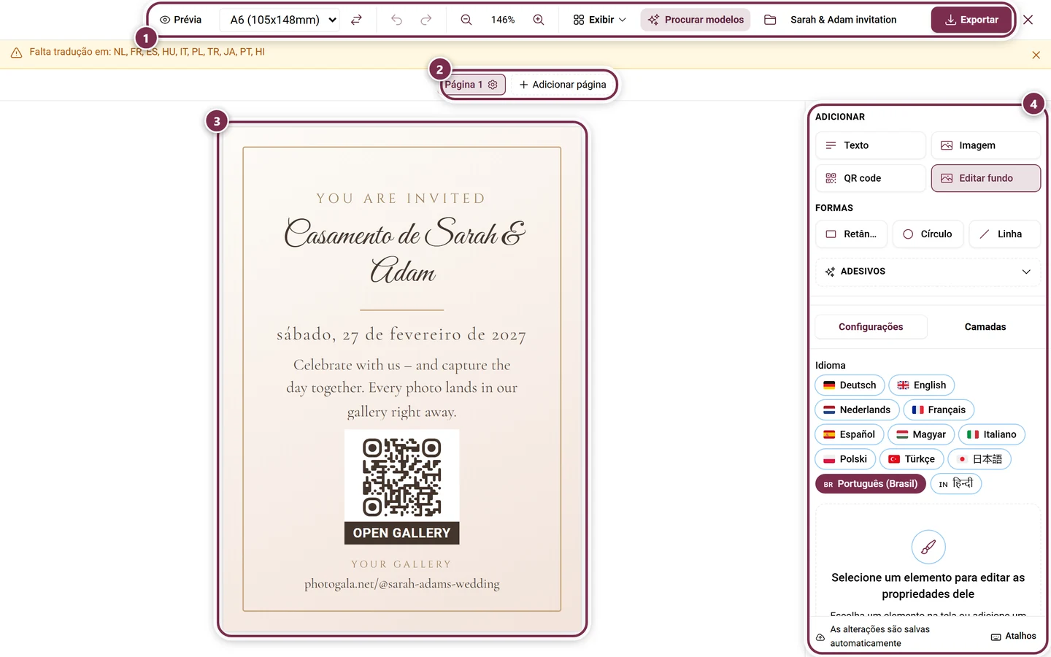Image resolution: width=1051 pixels, height=657 pixels.
Task: Select Magyar language
Action: tap(921, 434)
